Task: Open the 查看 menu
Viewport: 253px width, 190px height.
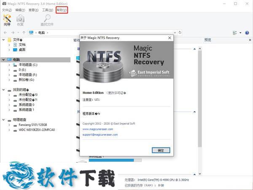Action: pos(34,10)
